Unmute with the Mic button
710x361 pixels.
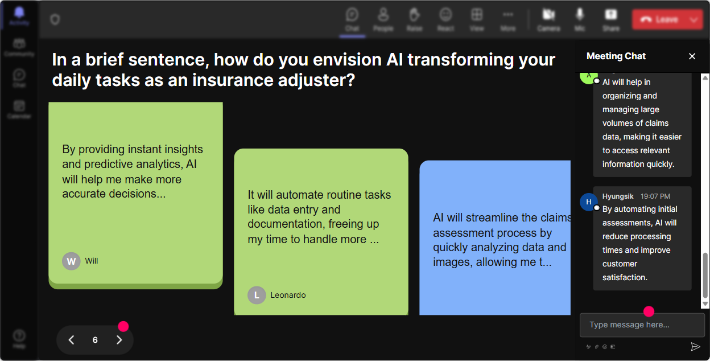click(x=580, y=19)
